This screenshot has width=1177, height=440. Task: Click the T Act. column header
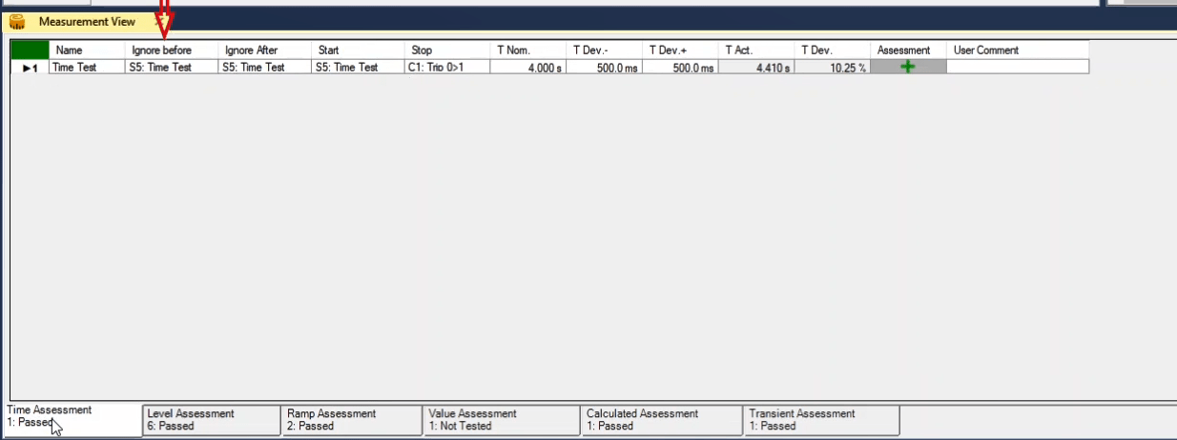(x=756, y=50)
